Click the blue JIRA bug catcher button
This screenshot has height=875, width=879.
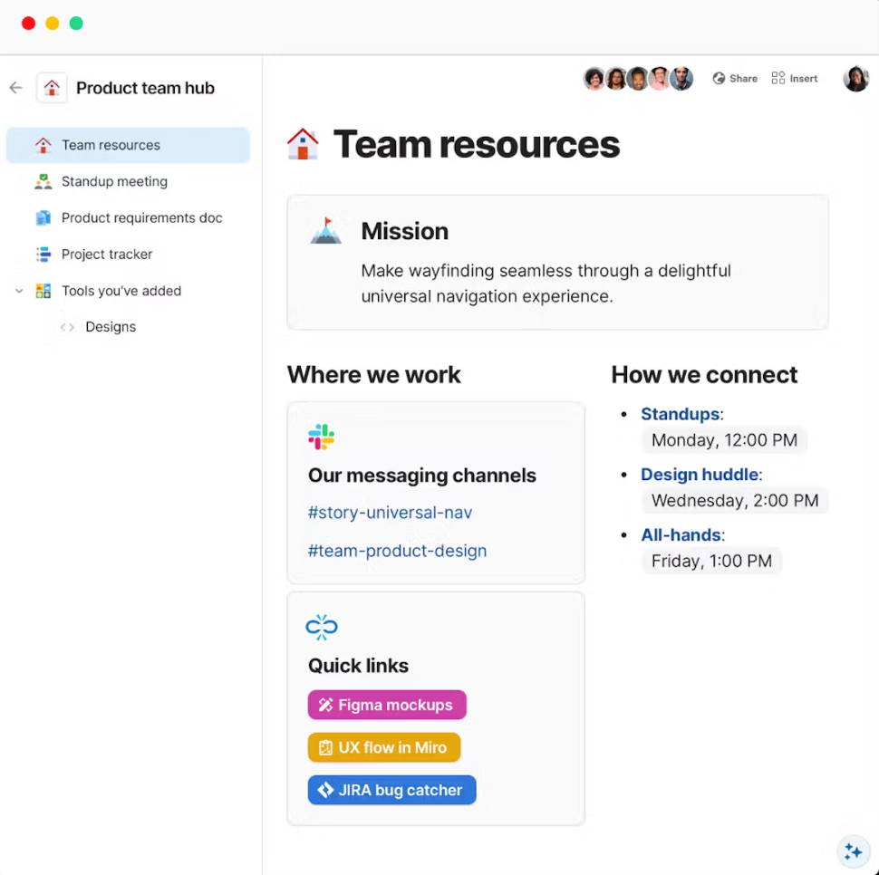pos(391,790)
